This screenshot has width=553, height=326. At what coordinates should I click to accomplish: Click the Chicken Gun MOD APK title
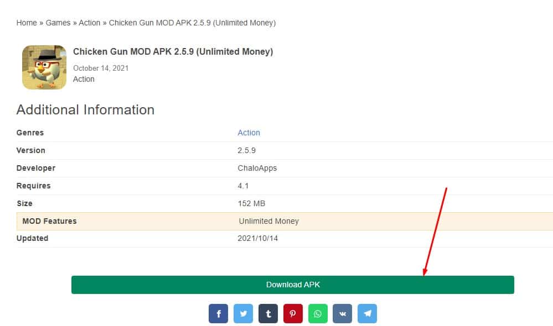coord(173,52)
